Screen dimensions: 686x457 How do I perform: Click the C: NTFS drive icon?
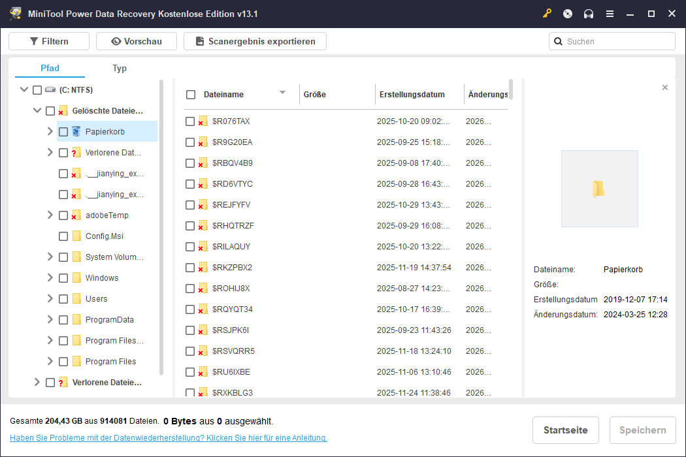click(x=50, y=89)
